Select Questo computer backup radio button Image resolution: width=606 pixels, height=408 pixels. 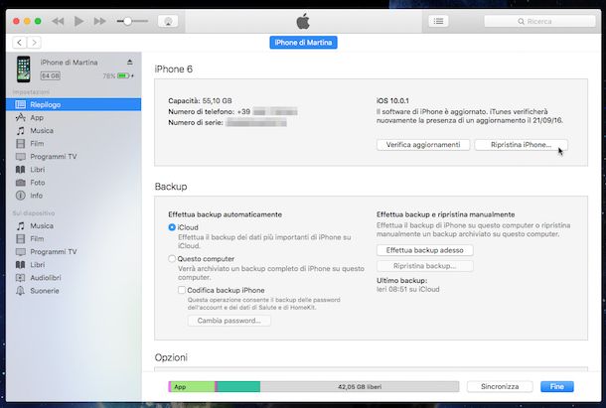(x=172, y=259)
